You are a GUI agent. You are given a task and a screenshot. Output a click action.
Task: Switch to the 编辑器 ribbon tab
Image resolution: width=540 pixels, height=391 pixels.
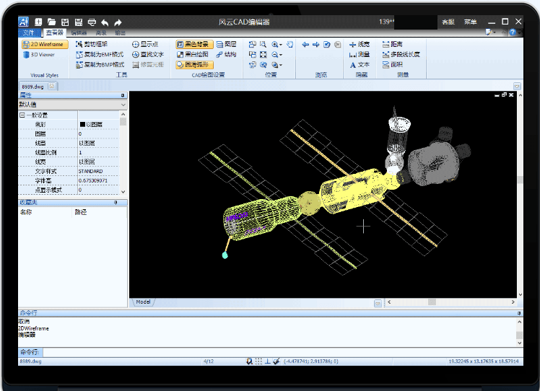(x=78, y=33)
